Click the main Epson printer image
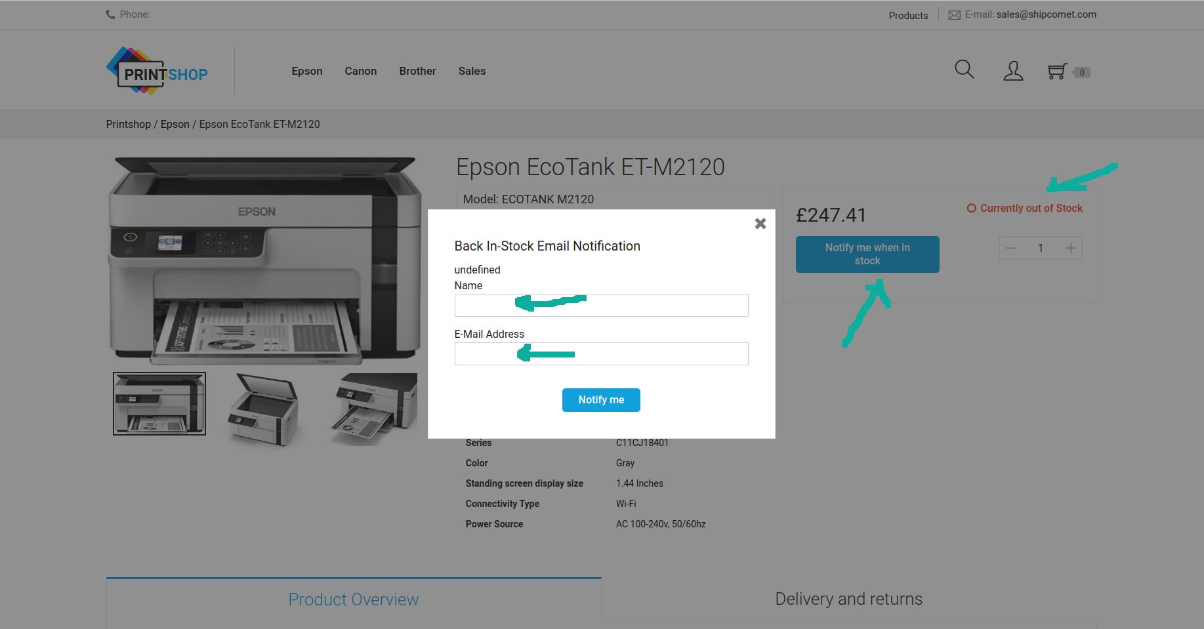 point(265,260)
